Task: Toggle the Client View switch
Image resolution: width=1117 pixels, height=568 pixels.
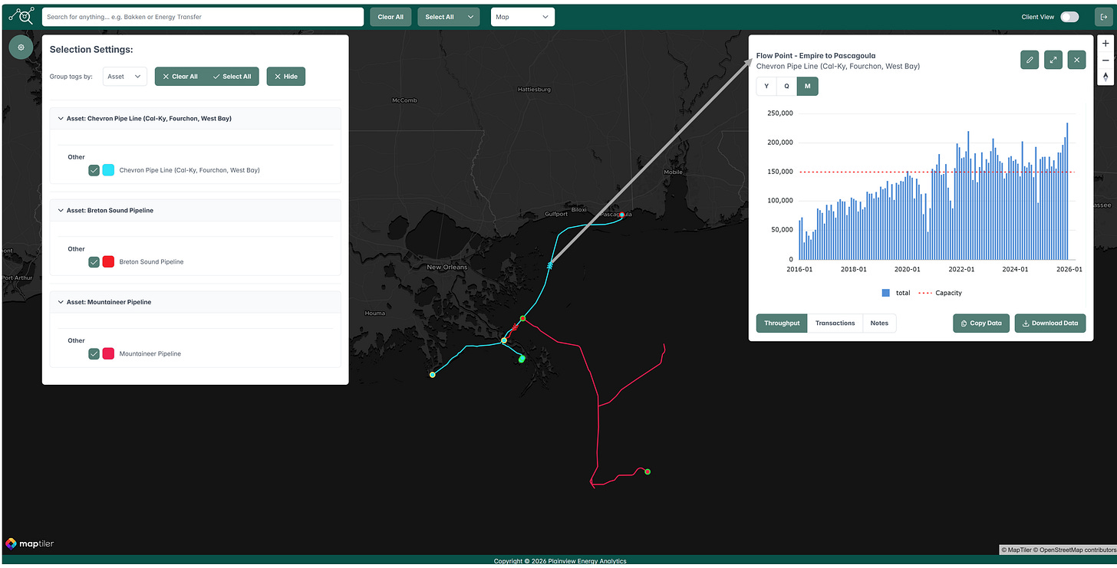Action: [x=1069, y=17]
